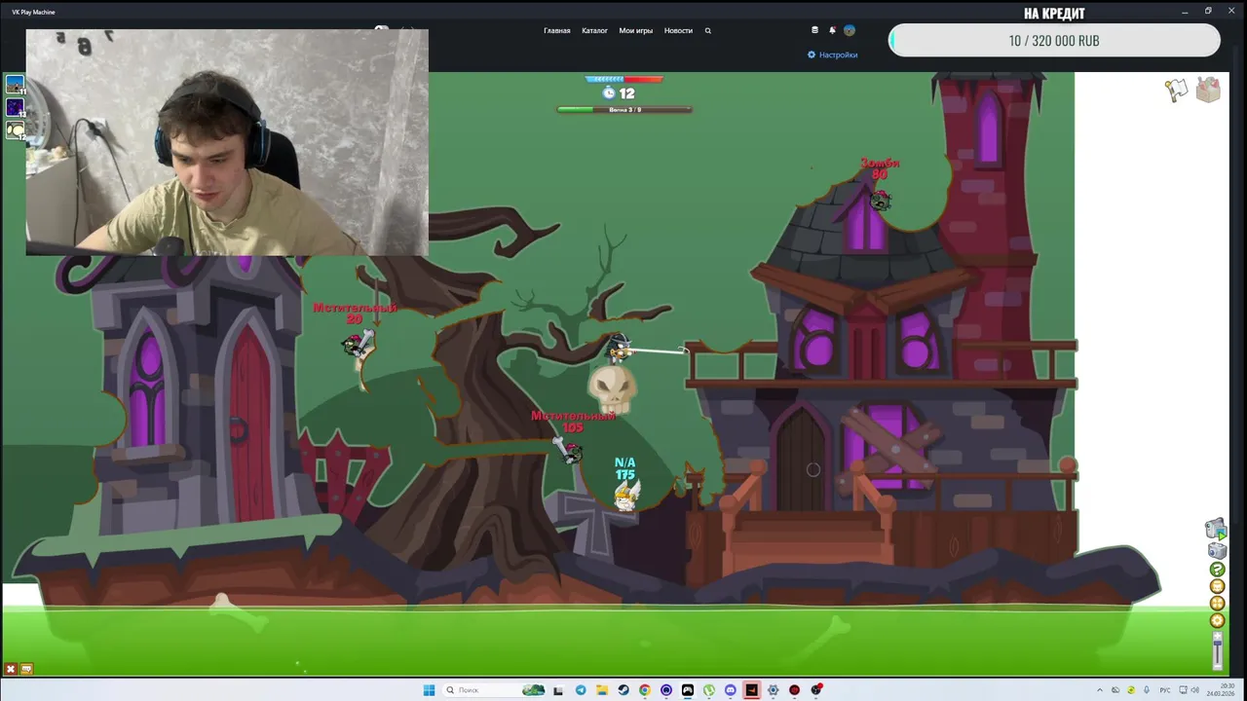1247x701 pixels.
Task: Go to Мои игры section
Action: (x=636, y=30)
